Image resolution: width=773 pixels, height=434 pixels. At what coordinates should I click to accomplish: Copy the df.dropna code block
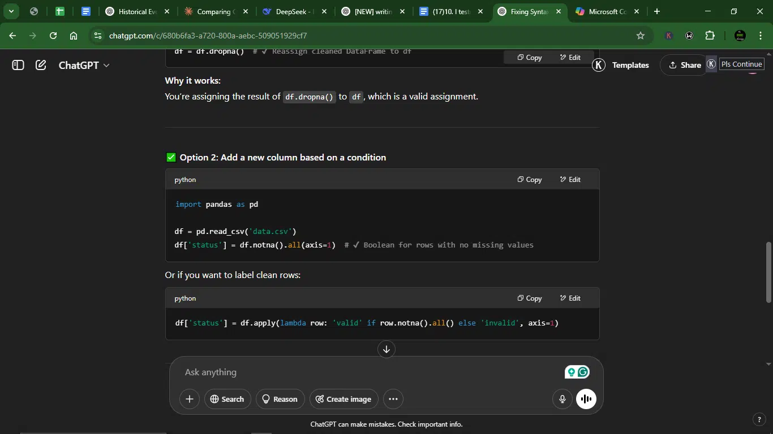530,57
